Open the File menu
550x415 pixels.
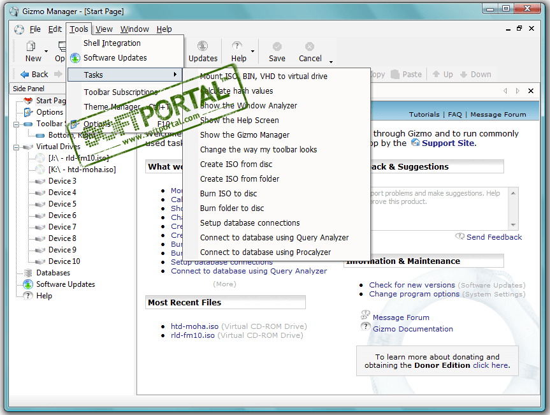pos(35,29)
